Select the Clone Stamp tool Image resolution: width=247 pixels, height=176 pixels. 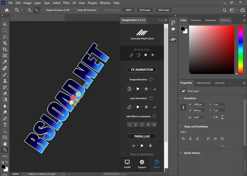(x=5, y=81)
